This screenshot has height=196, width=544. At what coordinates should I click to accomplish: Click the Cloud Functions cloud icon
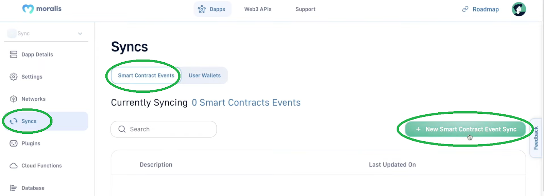point(14,166)
